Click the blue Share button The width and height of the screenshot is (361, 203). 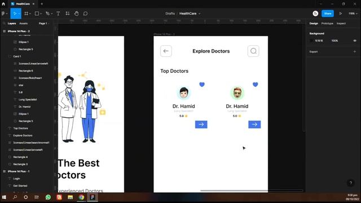pos(328,14)
